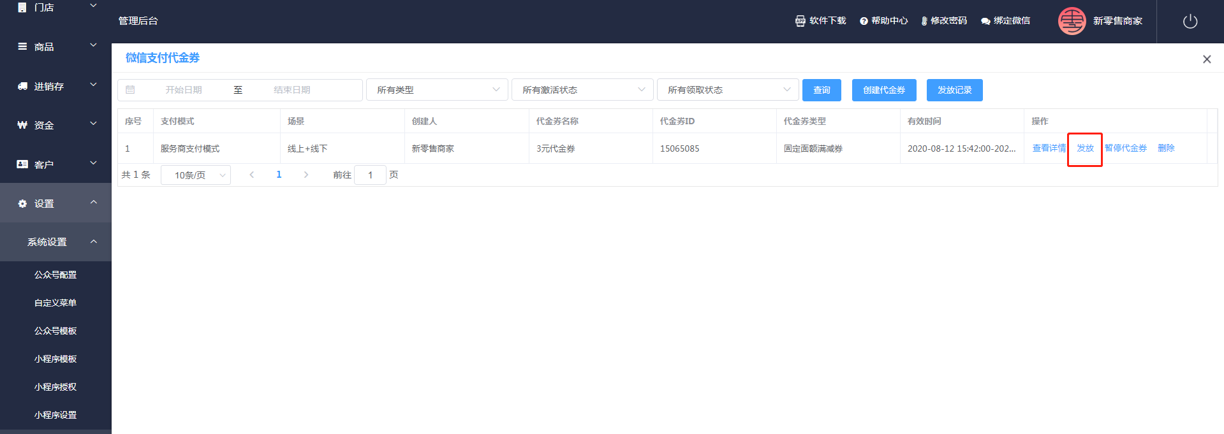
Task: Click the 软件下载 app icon
Action: coord(800,21)
